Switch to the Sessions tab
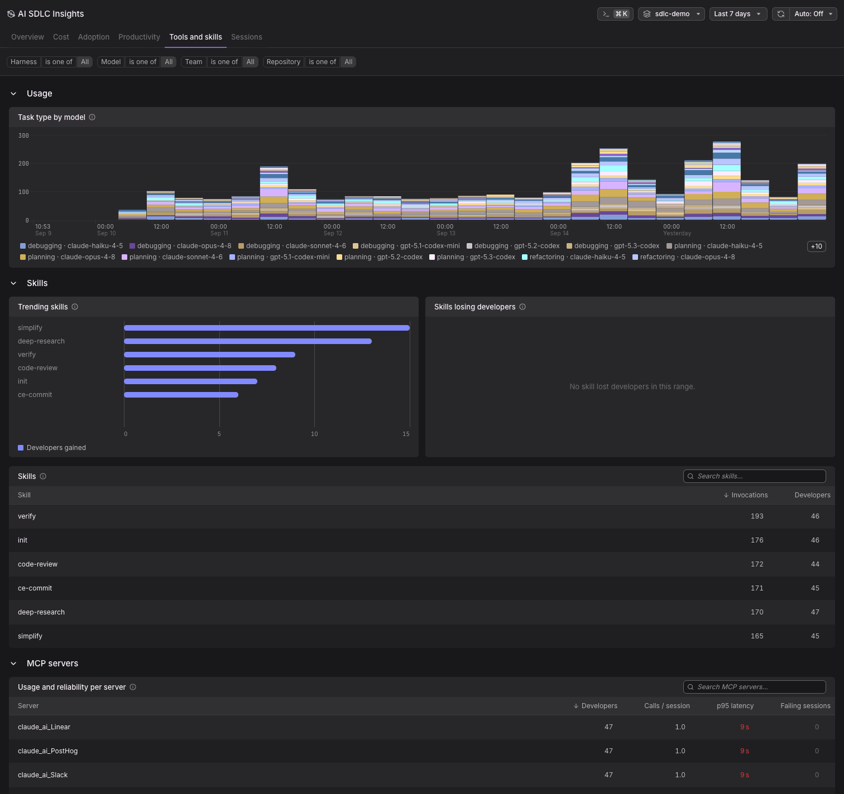 [246, 37]
